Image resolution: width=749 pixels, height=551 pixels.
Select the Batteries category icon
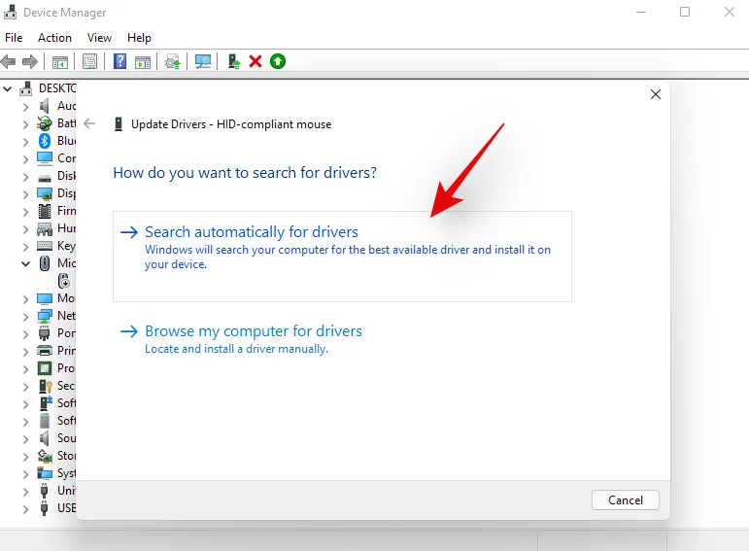45,123
